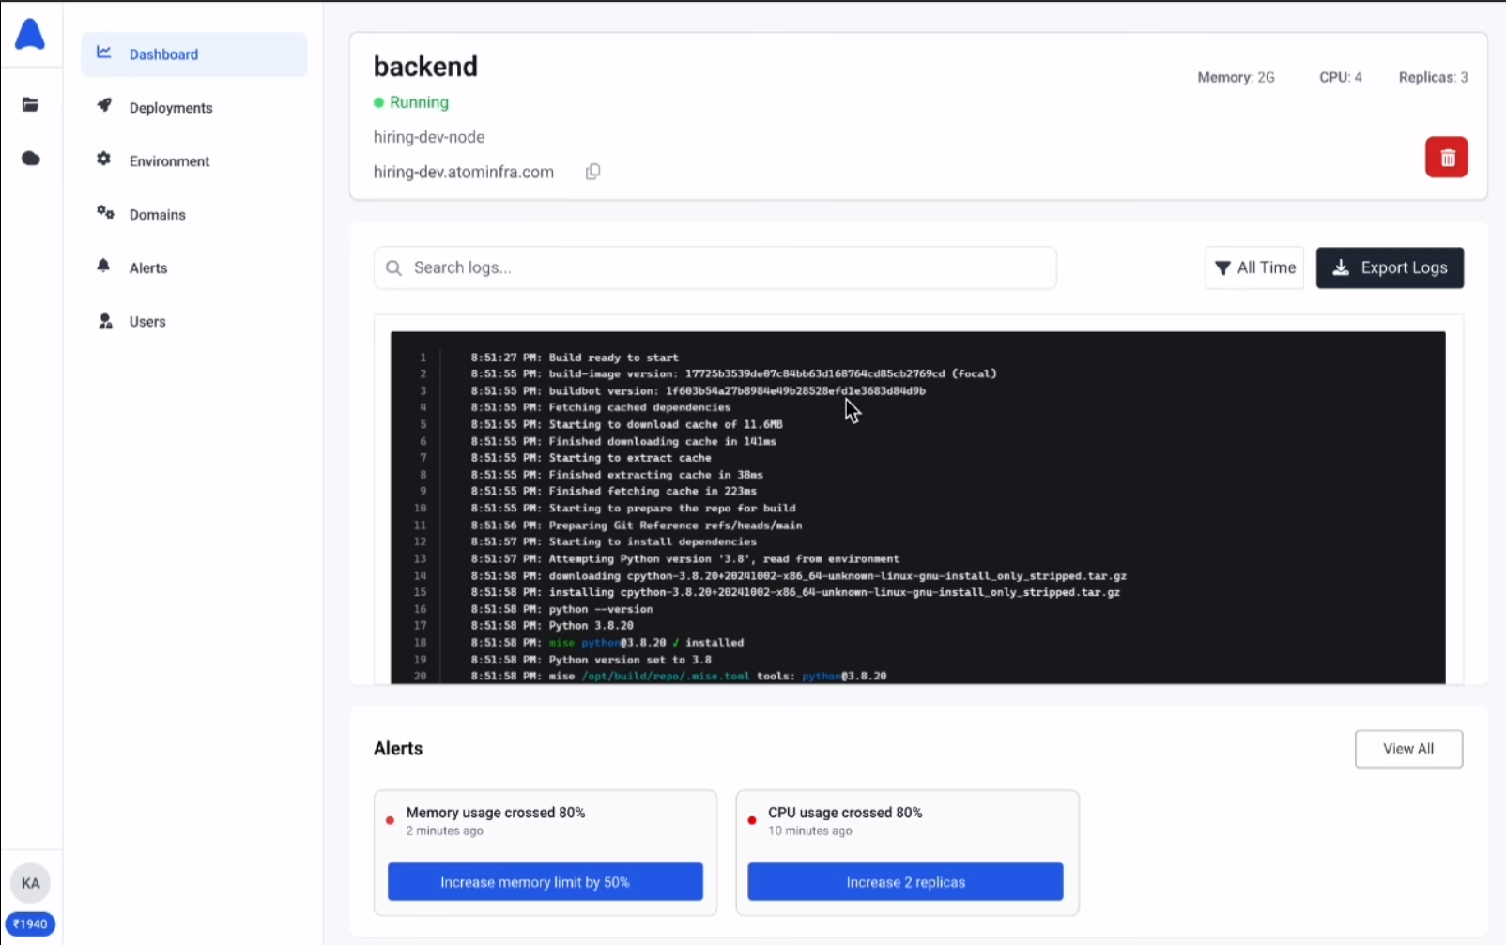Click View All alerts

1408,749
